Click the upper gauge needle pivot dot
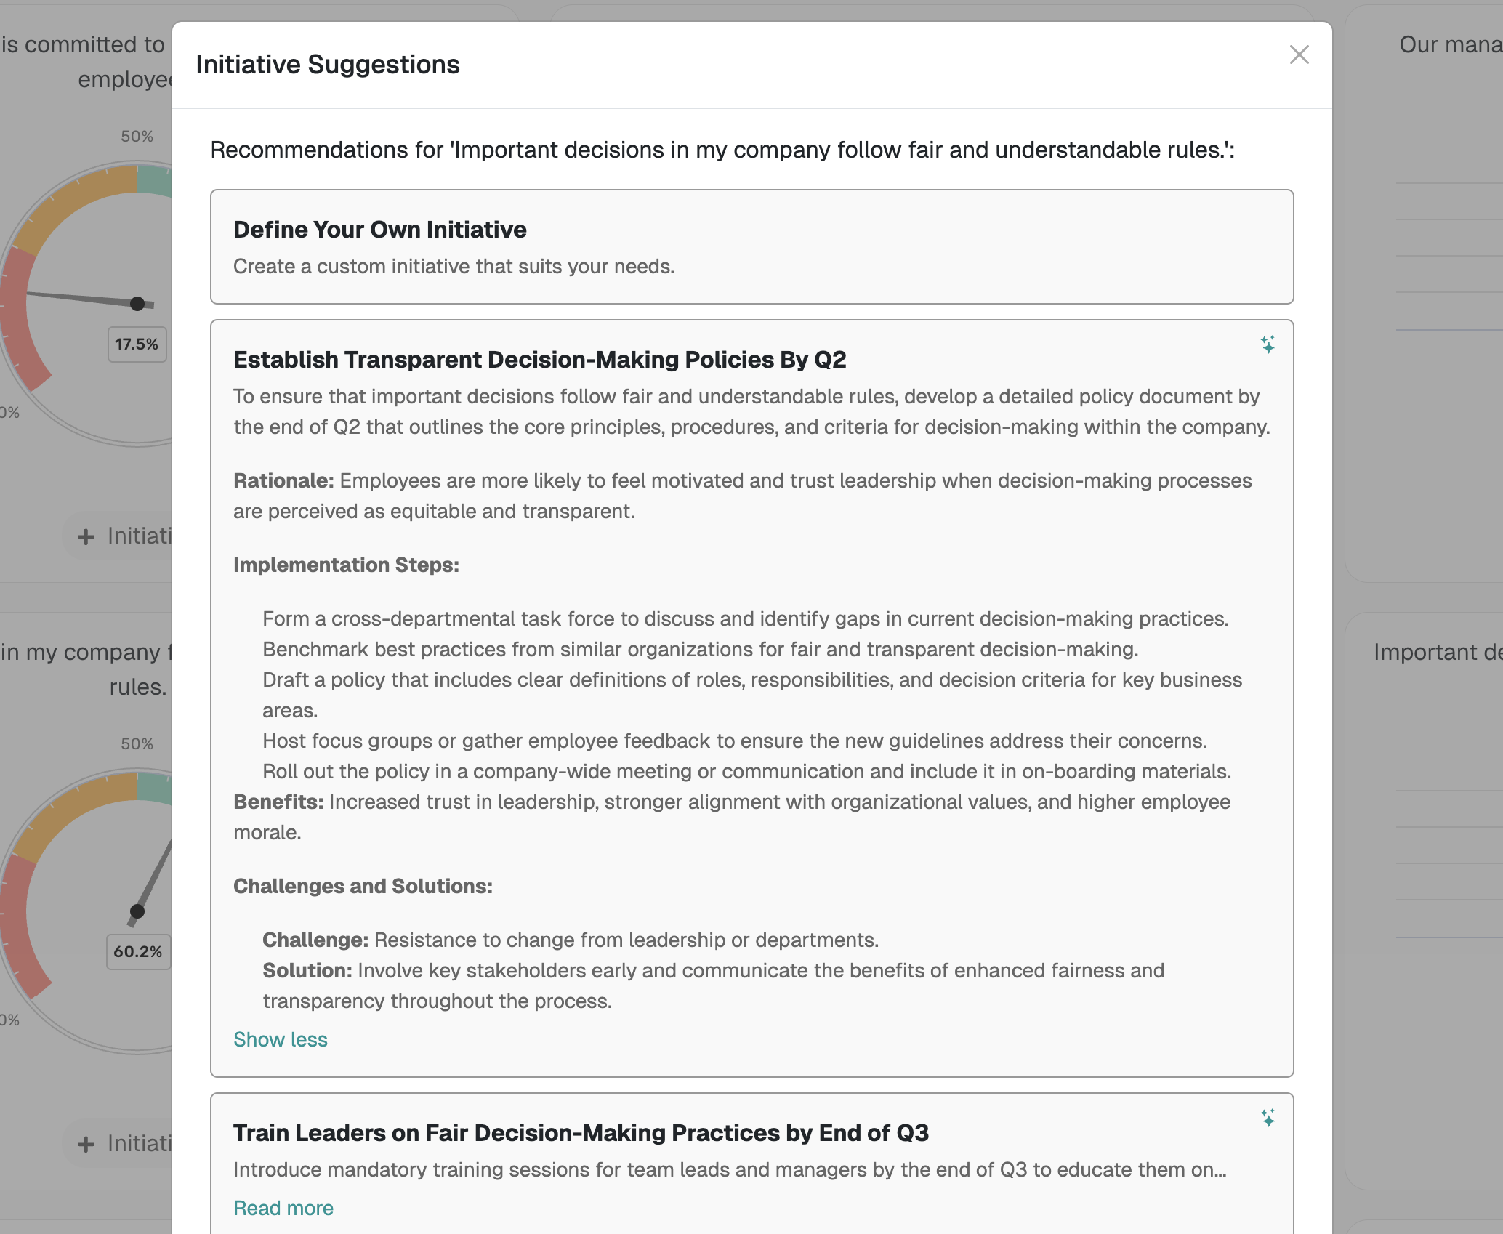The image size is (1503, 1234). coord(137,304)
